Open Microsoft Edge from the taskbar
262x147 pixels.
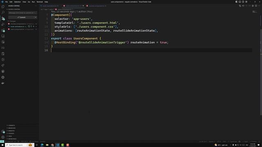(x=42, y=145)
